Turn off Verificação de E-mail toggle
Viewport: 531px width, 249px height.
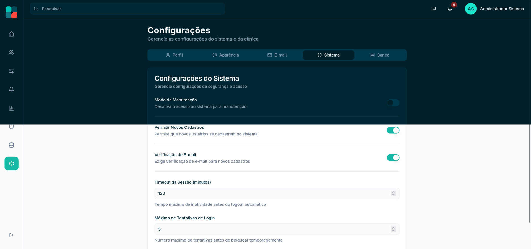[x=393, y=158]
